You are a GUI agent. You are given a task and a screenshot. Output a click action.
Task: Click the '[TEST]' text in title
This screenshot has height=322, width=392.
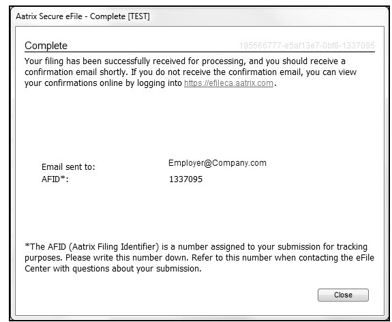pyautogui.click(x=139, y=16)
